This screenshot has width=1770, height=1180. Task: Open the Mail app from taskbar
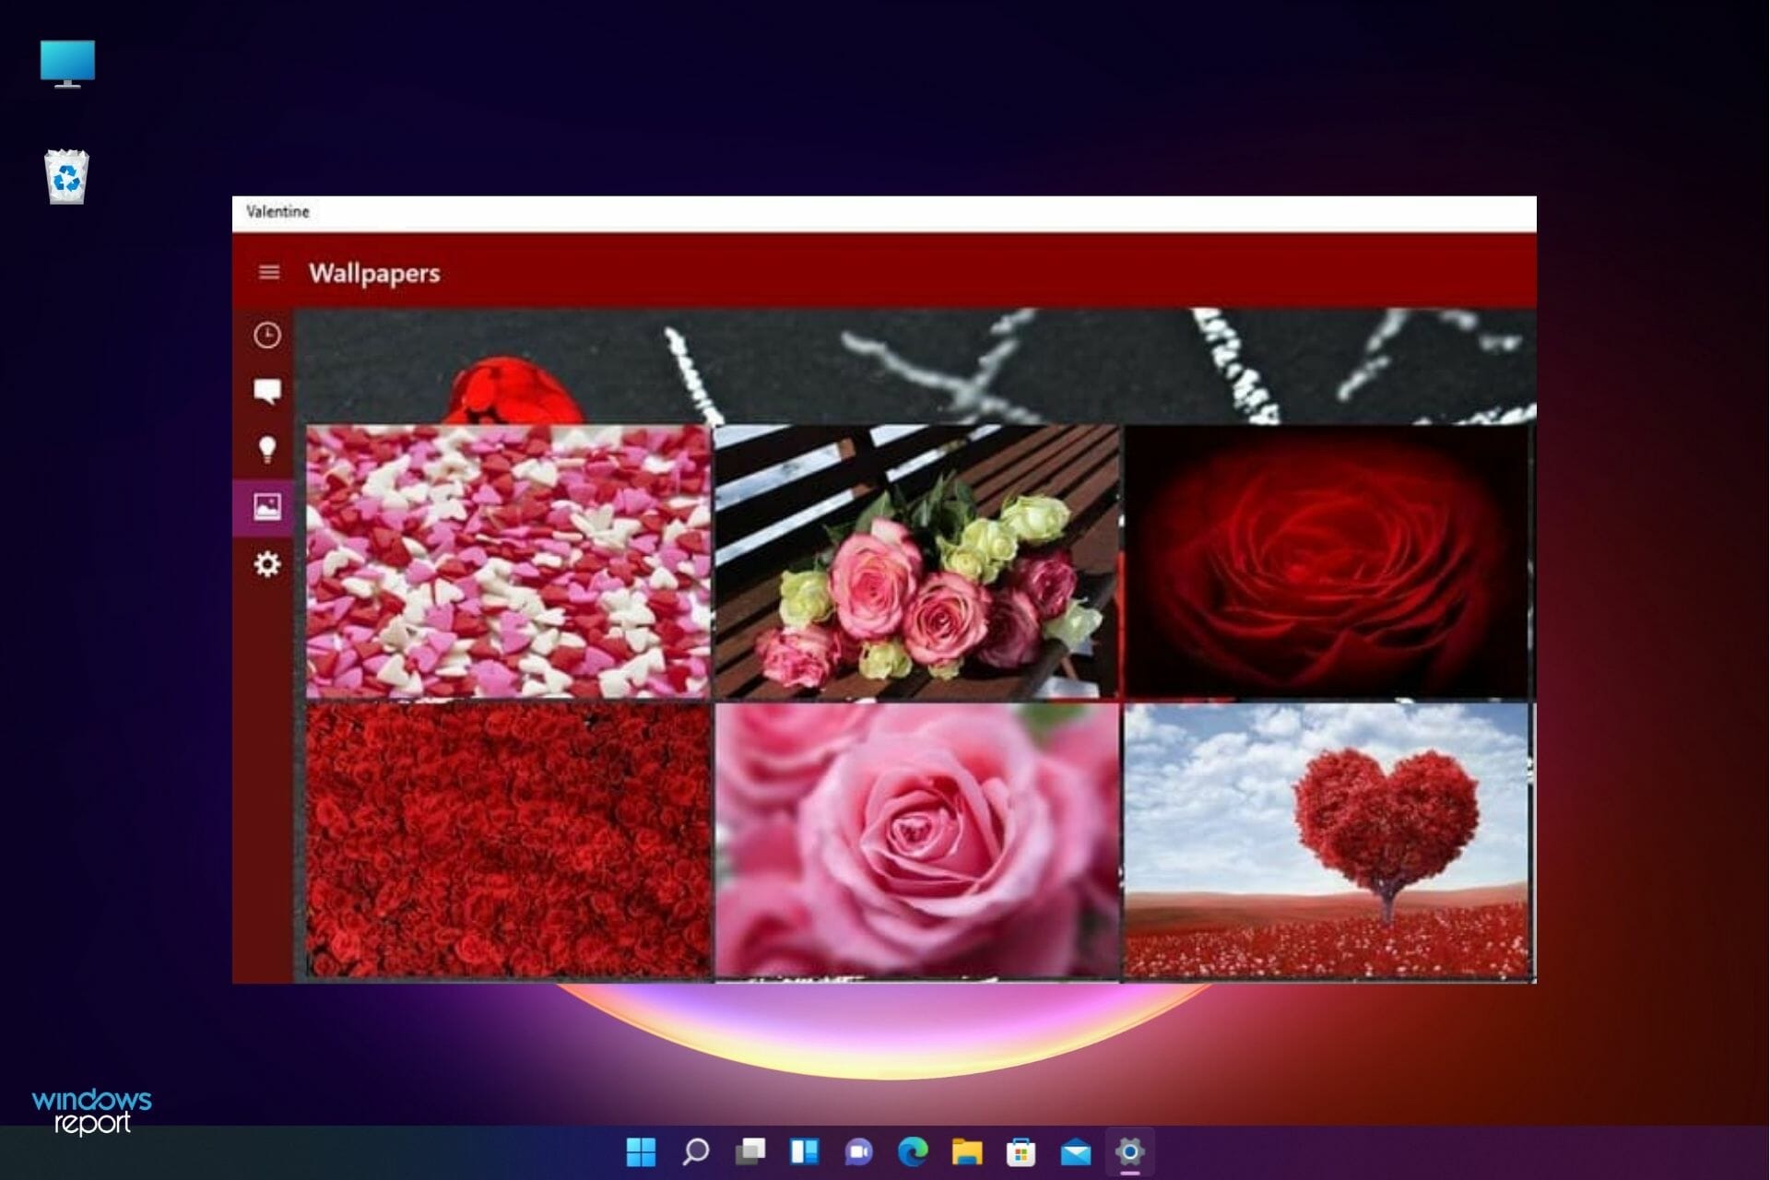click(1076, 1151)
